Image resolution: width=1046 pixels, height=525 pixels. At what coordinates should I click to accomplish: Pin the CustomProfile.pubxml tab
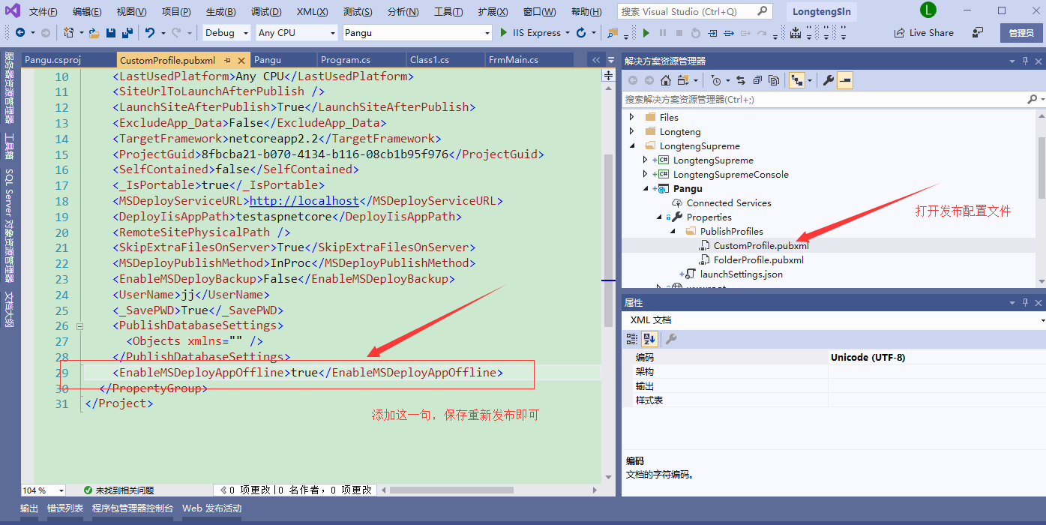click(227, 60)
